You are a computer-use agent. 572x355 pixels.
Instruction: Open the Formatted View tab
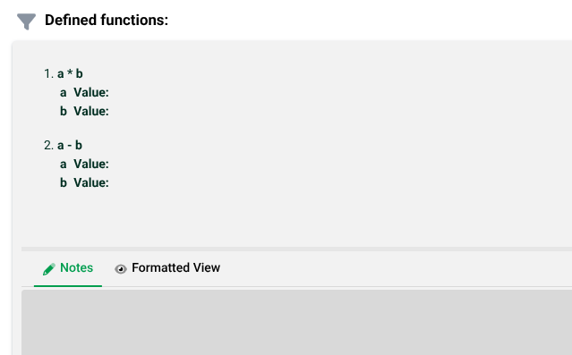point(167,268)
